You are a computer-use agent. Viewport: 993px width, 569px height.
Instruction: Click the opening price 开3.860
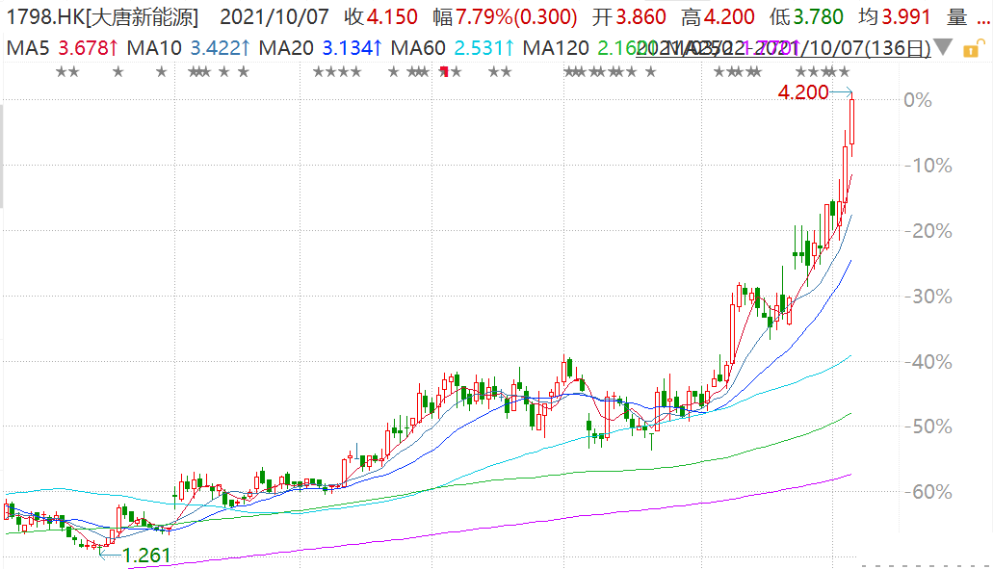pos(630,17)
